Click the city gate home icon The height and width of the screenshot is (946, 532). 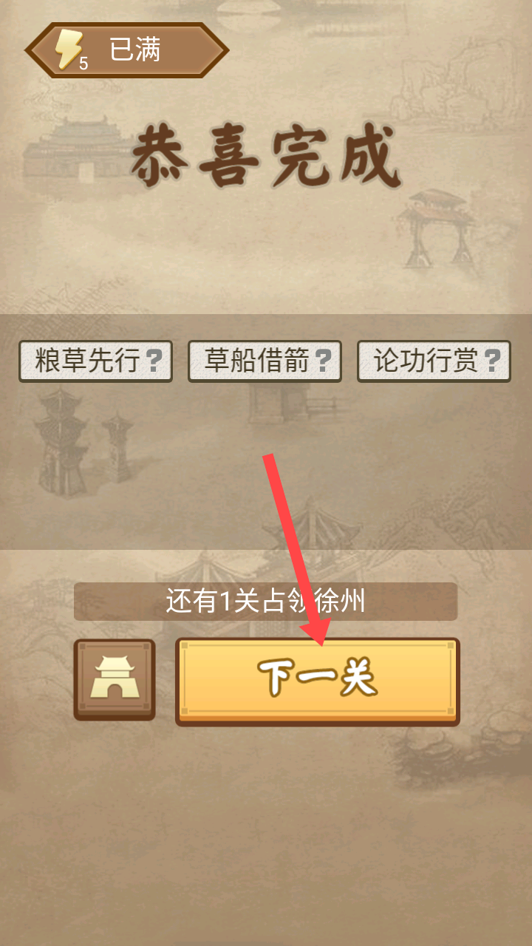click(x=115, y=679)
